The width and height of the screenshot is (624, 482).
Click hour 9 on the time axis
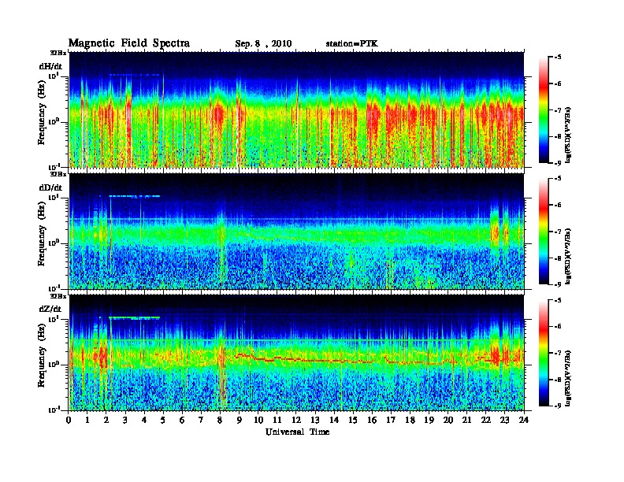tap(240, 420)
